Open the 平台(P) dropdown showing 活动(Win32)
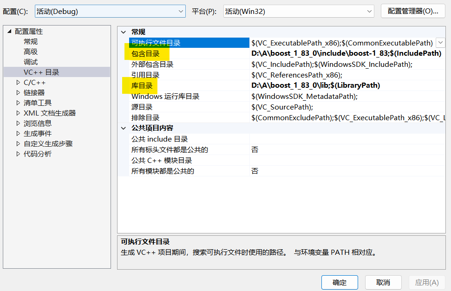The image size is (451, 291). point(299,11)
